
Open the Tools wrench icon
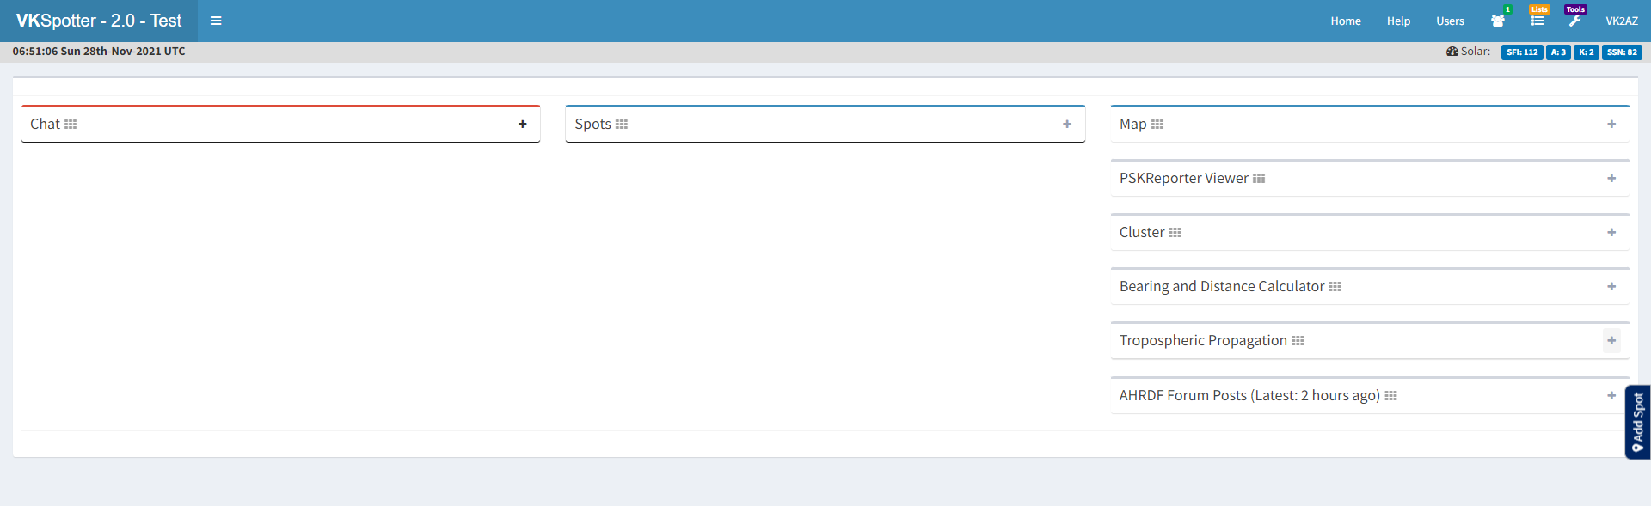[x=1574, y=21]
